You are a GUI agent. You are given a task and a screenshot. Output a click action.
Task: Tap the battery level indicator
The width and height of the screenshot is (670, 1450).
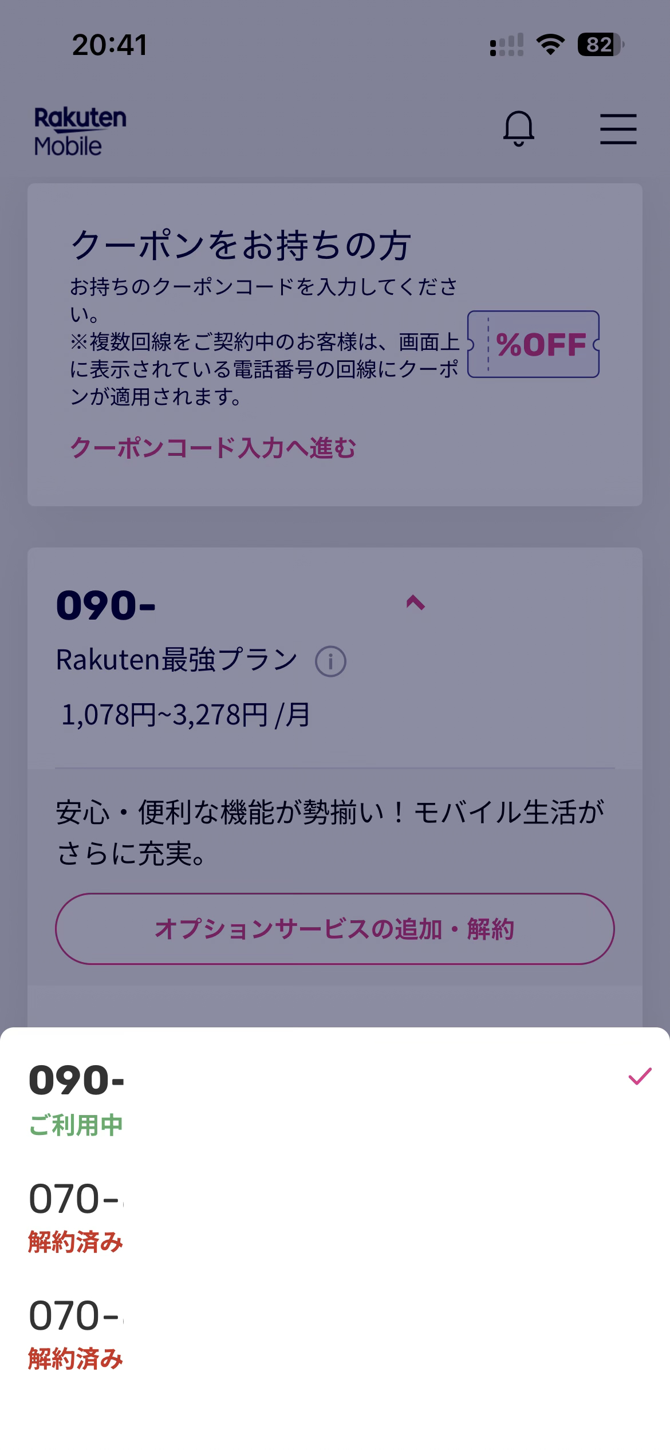(600, 45)
